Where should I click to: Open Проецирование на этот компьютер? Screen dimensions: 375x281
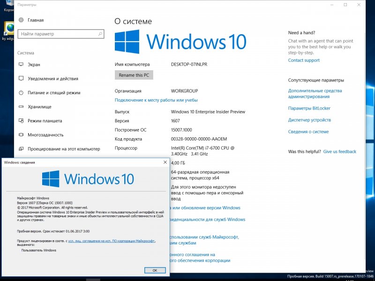coord(64,149)
